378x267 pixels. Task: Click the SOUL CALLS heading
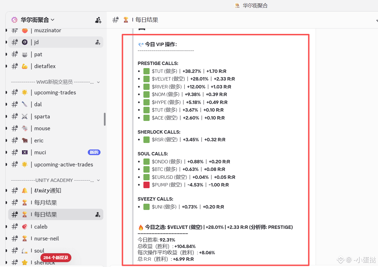(x=153, y=154)
